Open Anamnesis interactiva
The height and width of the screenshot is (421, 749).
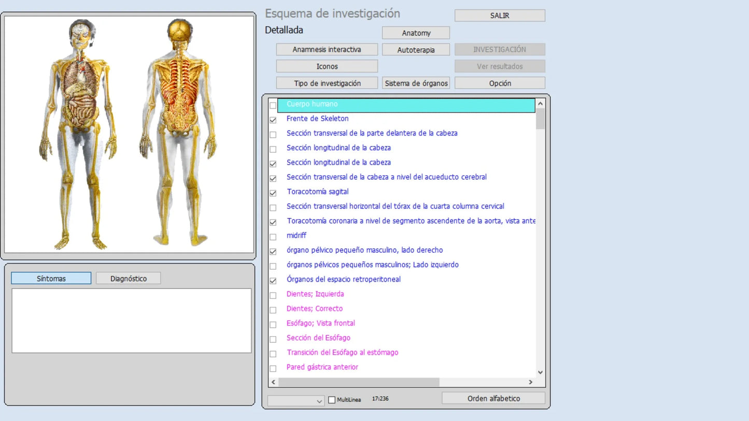(327, 50)
